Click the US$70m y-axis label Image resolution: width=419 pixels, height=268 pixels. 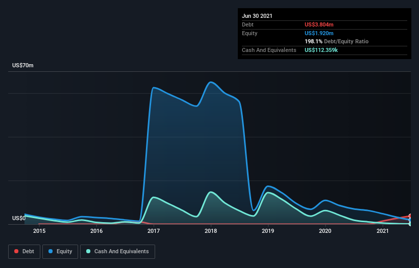coord(23,65)
